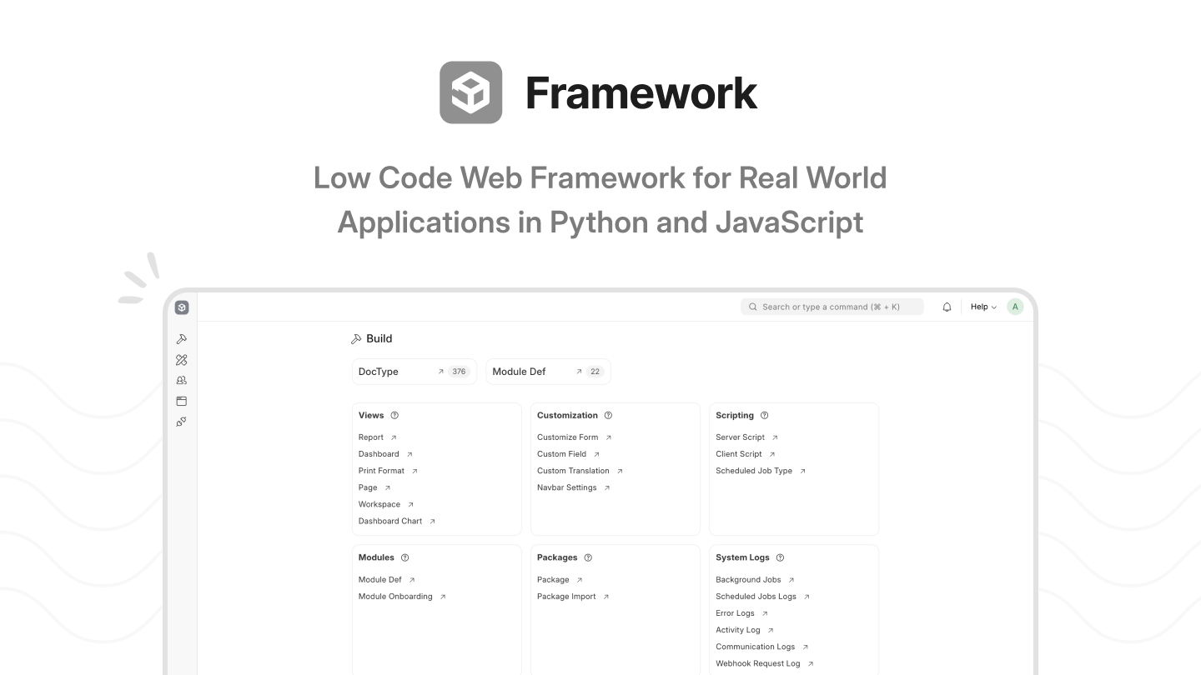Click the help icon next to Scripting
Viewport: 1201px width, 675px height.
[764, 415]
